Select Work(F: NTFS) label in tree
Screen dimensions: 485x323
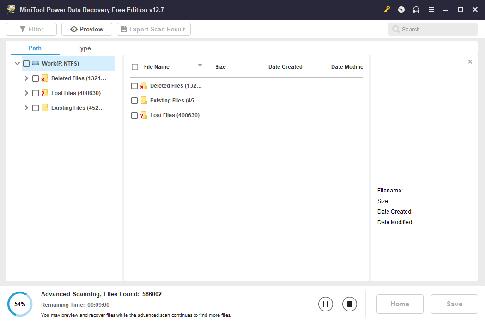[x=61, y=63]
